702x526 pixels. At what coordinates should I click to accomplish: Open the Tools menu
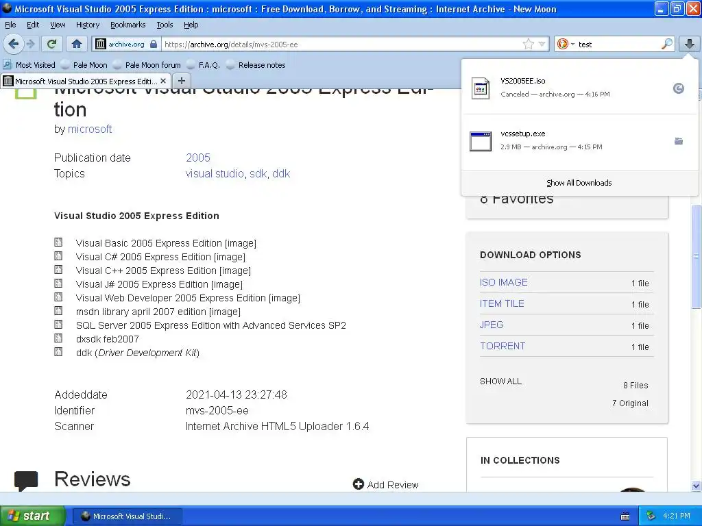[x=165, y=25]
